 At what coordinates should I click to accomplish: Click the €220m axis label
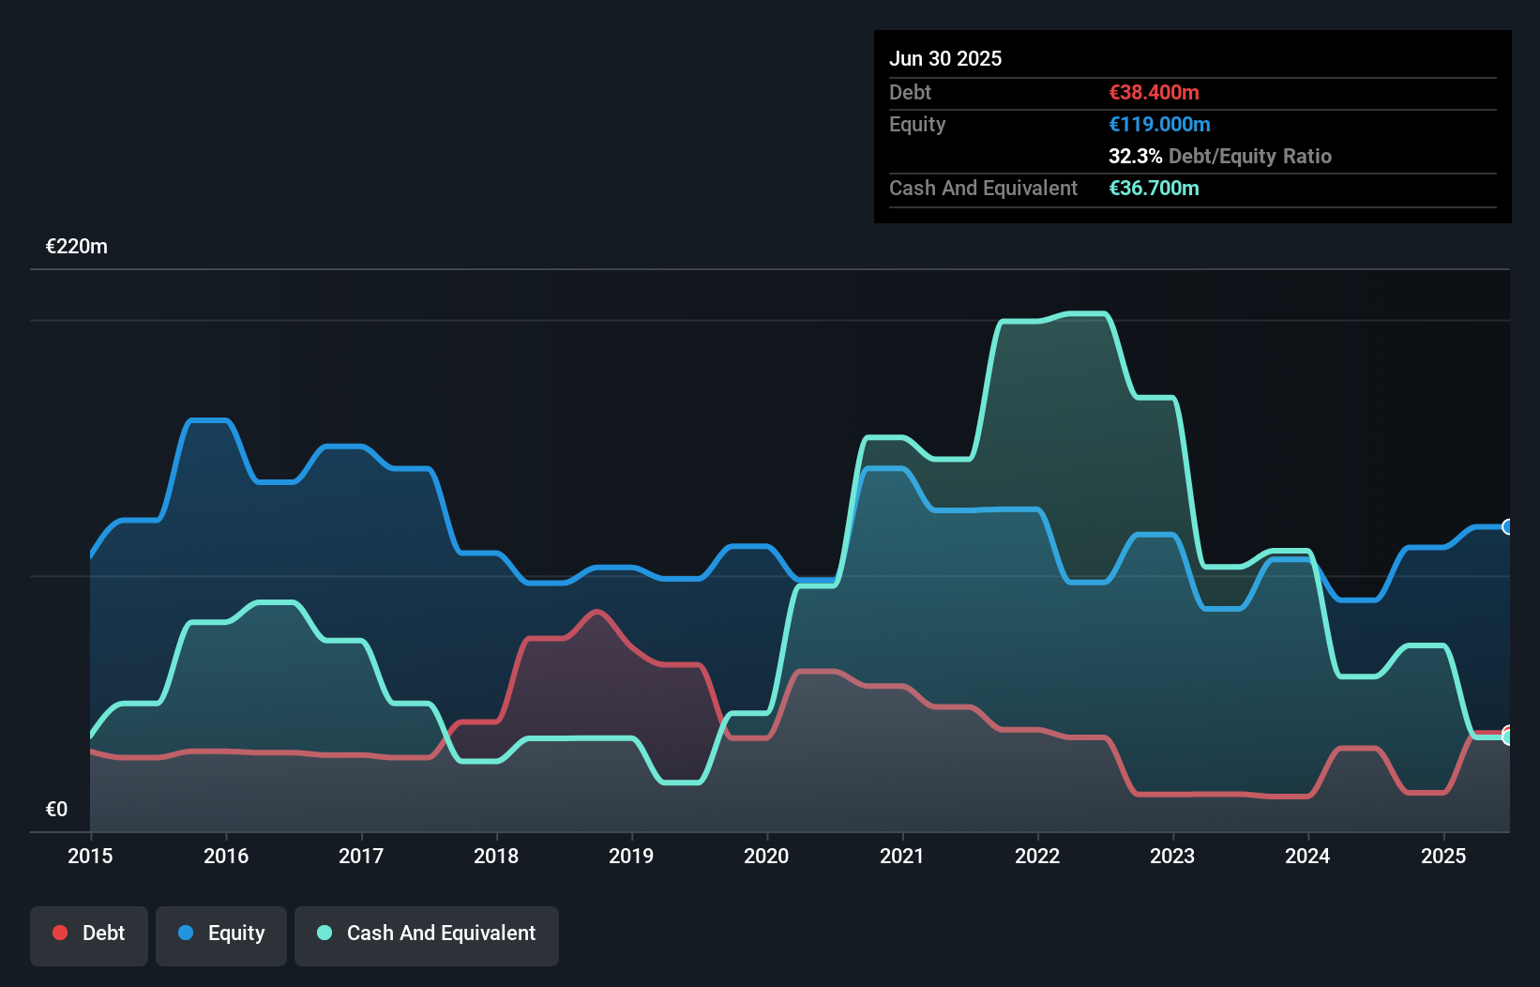(76, 246)
